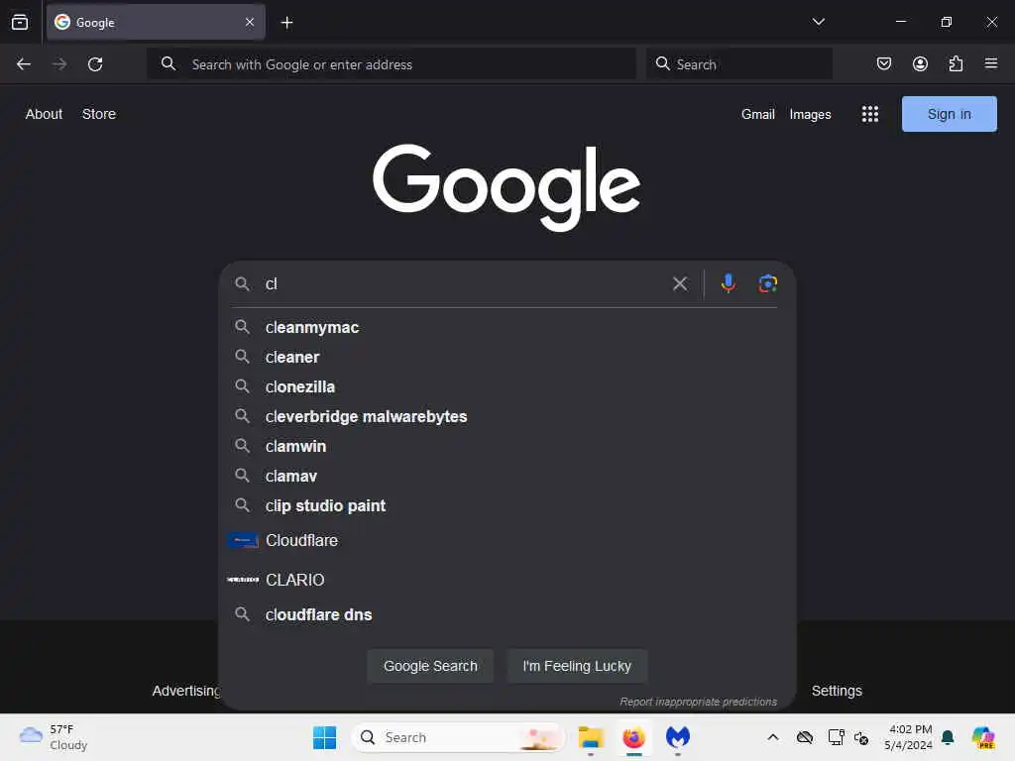Open the Pocket save icon
1015x761 pixels.
(x=883, y=63)
